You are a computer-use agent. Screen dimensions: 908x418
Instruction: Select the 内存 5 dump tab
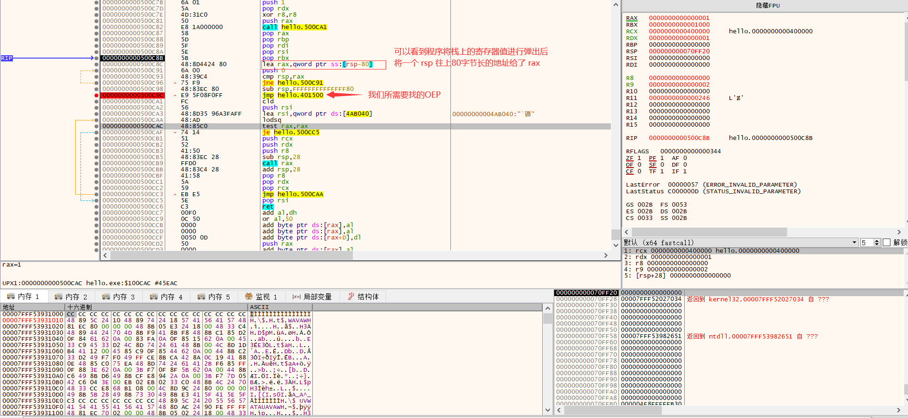214,297
